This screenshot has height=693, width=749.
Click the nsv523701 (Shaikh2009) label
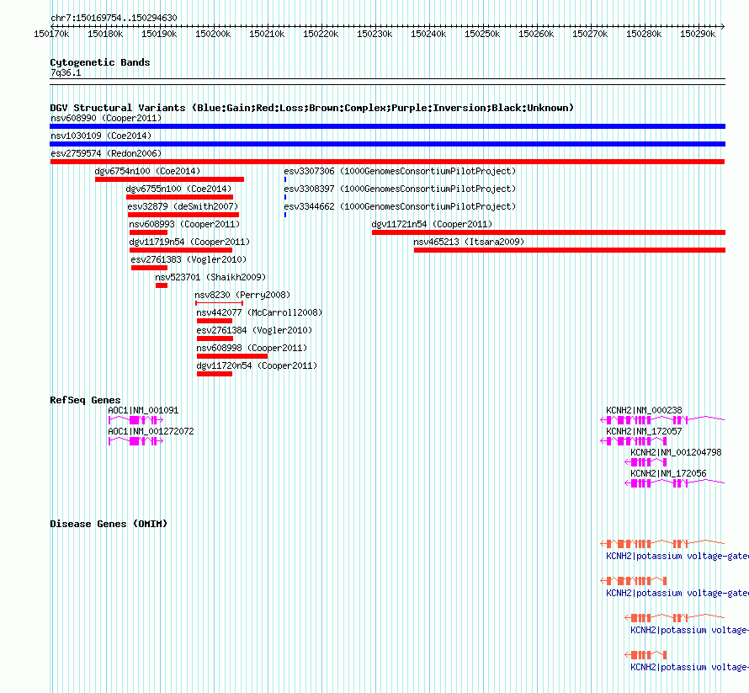pyautogui.click(x=210, y=277)
